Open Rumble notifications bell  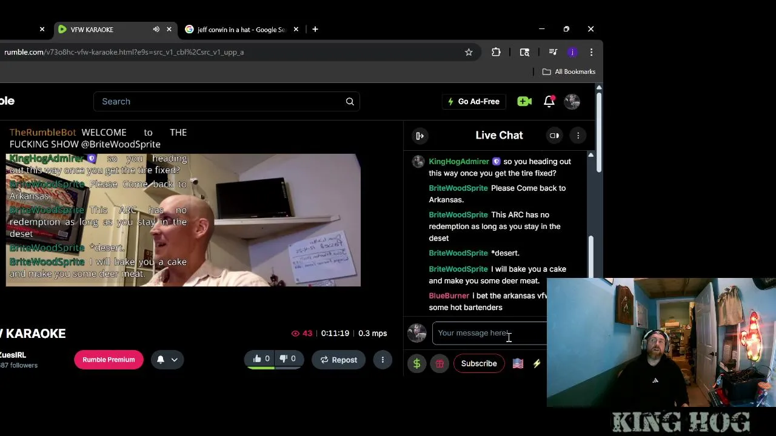click(549, 101)
